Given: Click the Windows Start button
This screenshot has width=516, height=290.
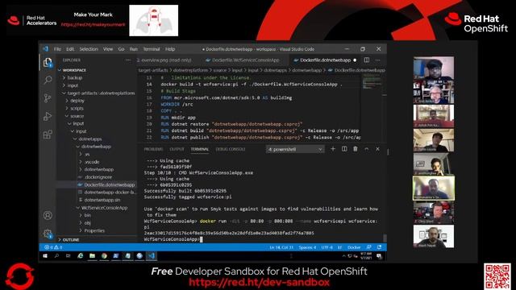Looking at the screenshot, I should click(45, 256).
